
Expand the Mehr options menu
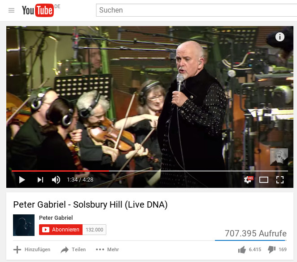pos(107,249)
